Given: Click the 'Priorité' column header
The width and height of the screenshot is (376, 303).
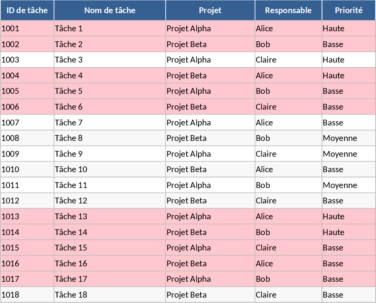Looking at the screenshot, I should click(x=349, y=10).
